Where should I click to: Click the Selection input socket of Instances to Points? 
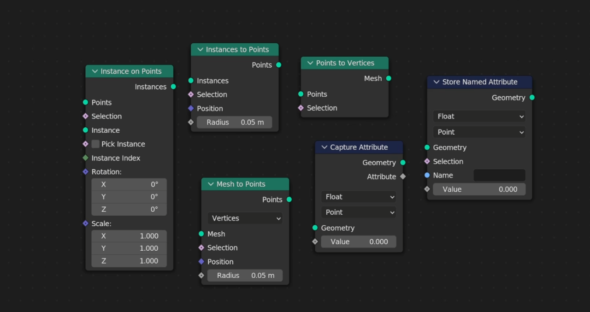coord(191,94)
